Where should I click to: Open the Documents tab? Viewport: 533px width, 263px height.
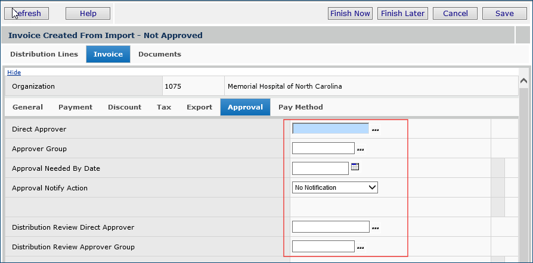(160, 54)
